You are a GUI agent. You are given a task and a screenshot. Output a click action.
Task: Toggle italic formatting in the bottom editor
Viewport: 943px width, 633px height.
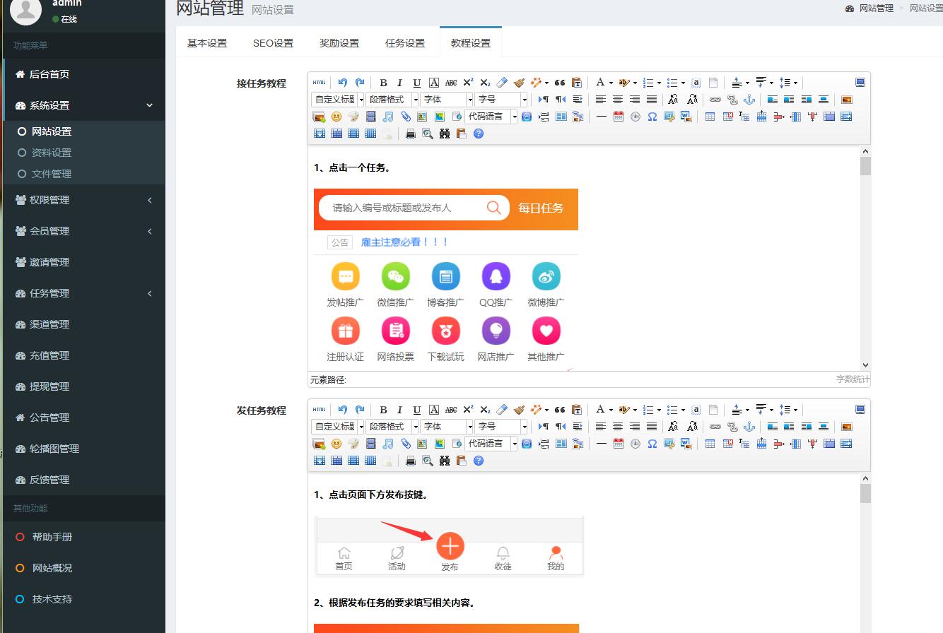[x=399, y=410]
